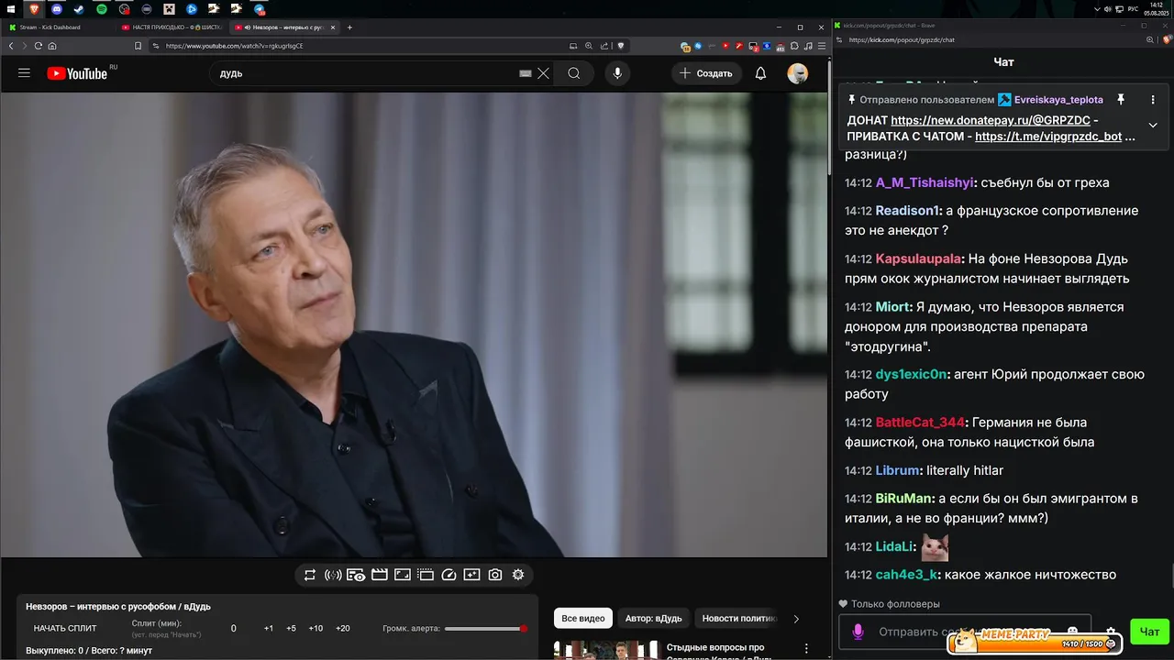Add +20 minutes to split
1174x660 pixels.
pyautogui.click(x=343, y=629)
